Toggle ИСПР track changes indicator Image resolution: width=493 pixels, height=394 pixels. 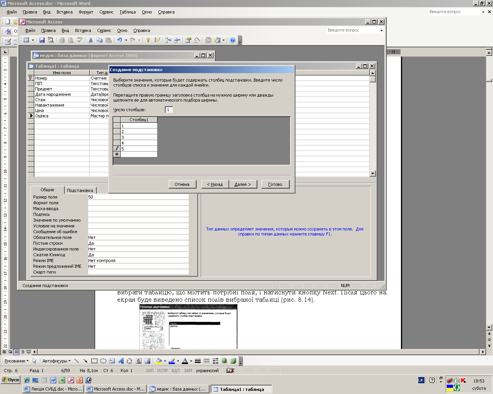coord(163,371)
